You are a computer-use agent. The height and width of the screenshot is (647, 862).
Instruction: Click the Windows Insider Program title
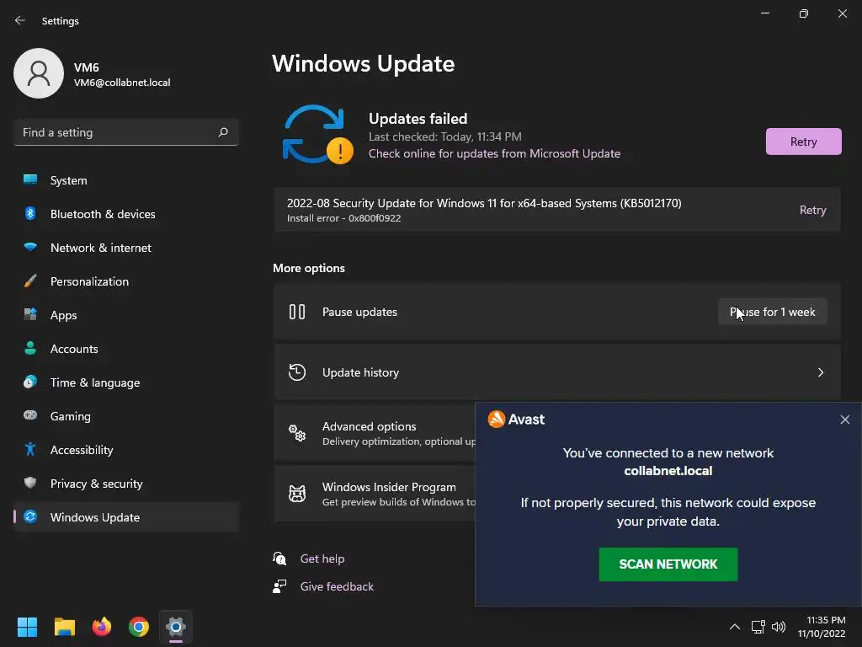coord(389,487)
